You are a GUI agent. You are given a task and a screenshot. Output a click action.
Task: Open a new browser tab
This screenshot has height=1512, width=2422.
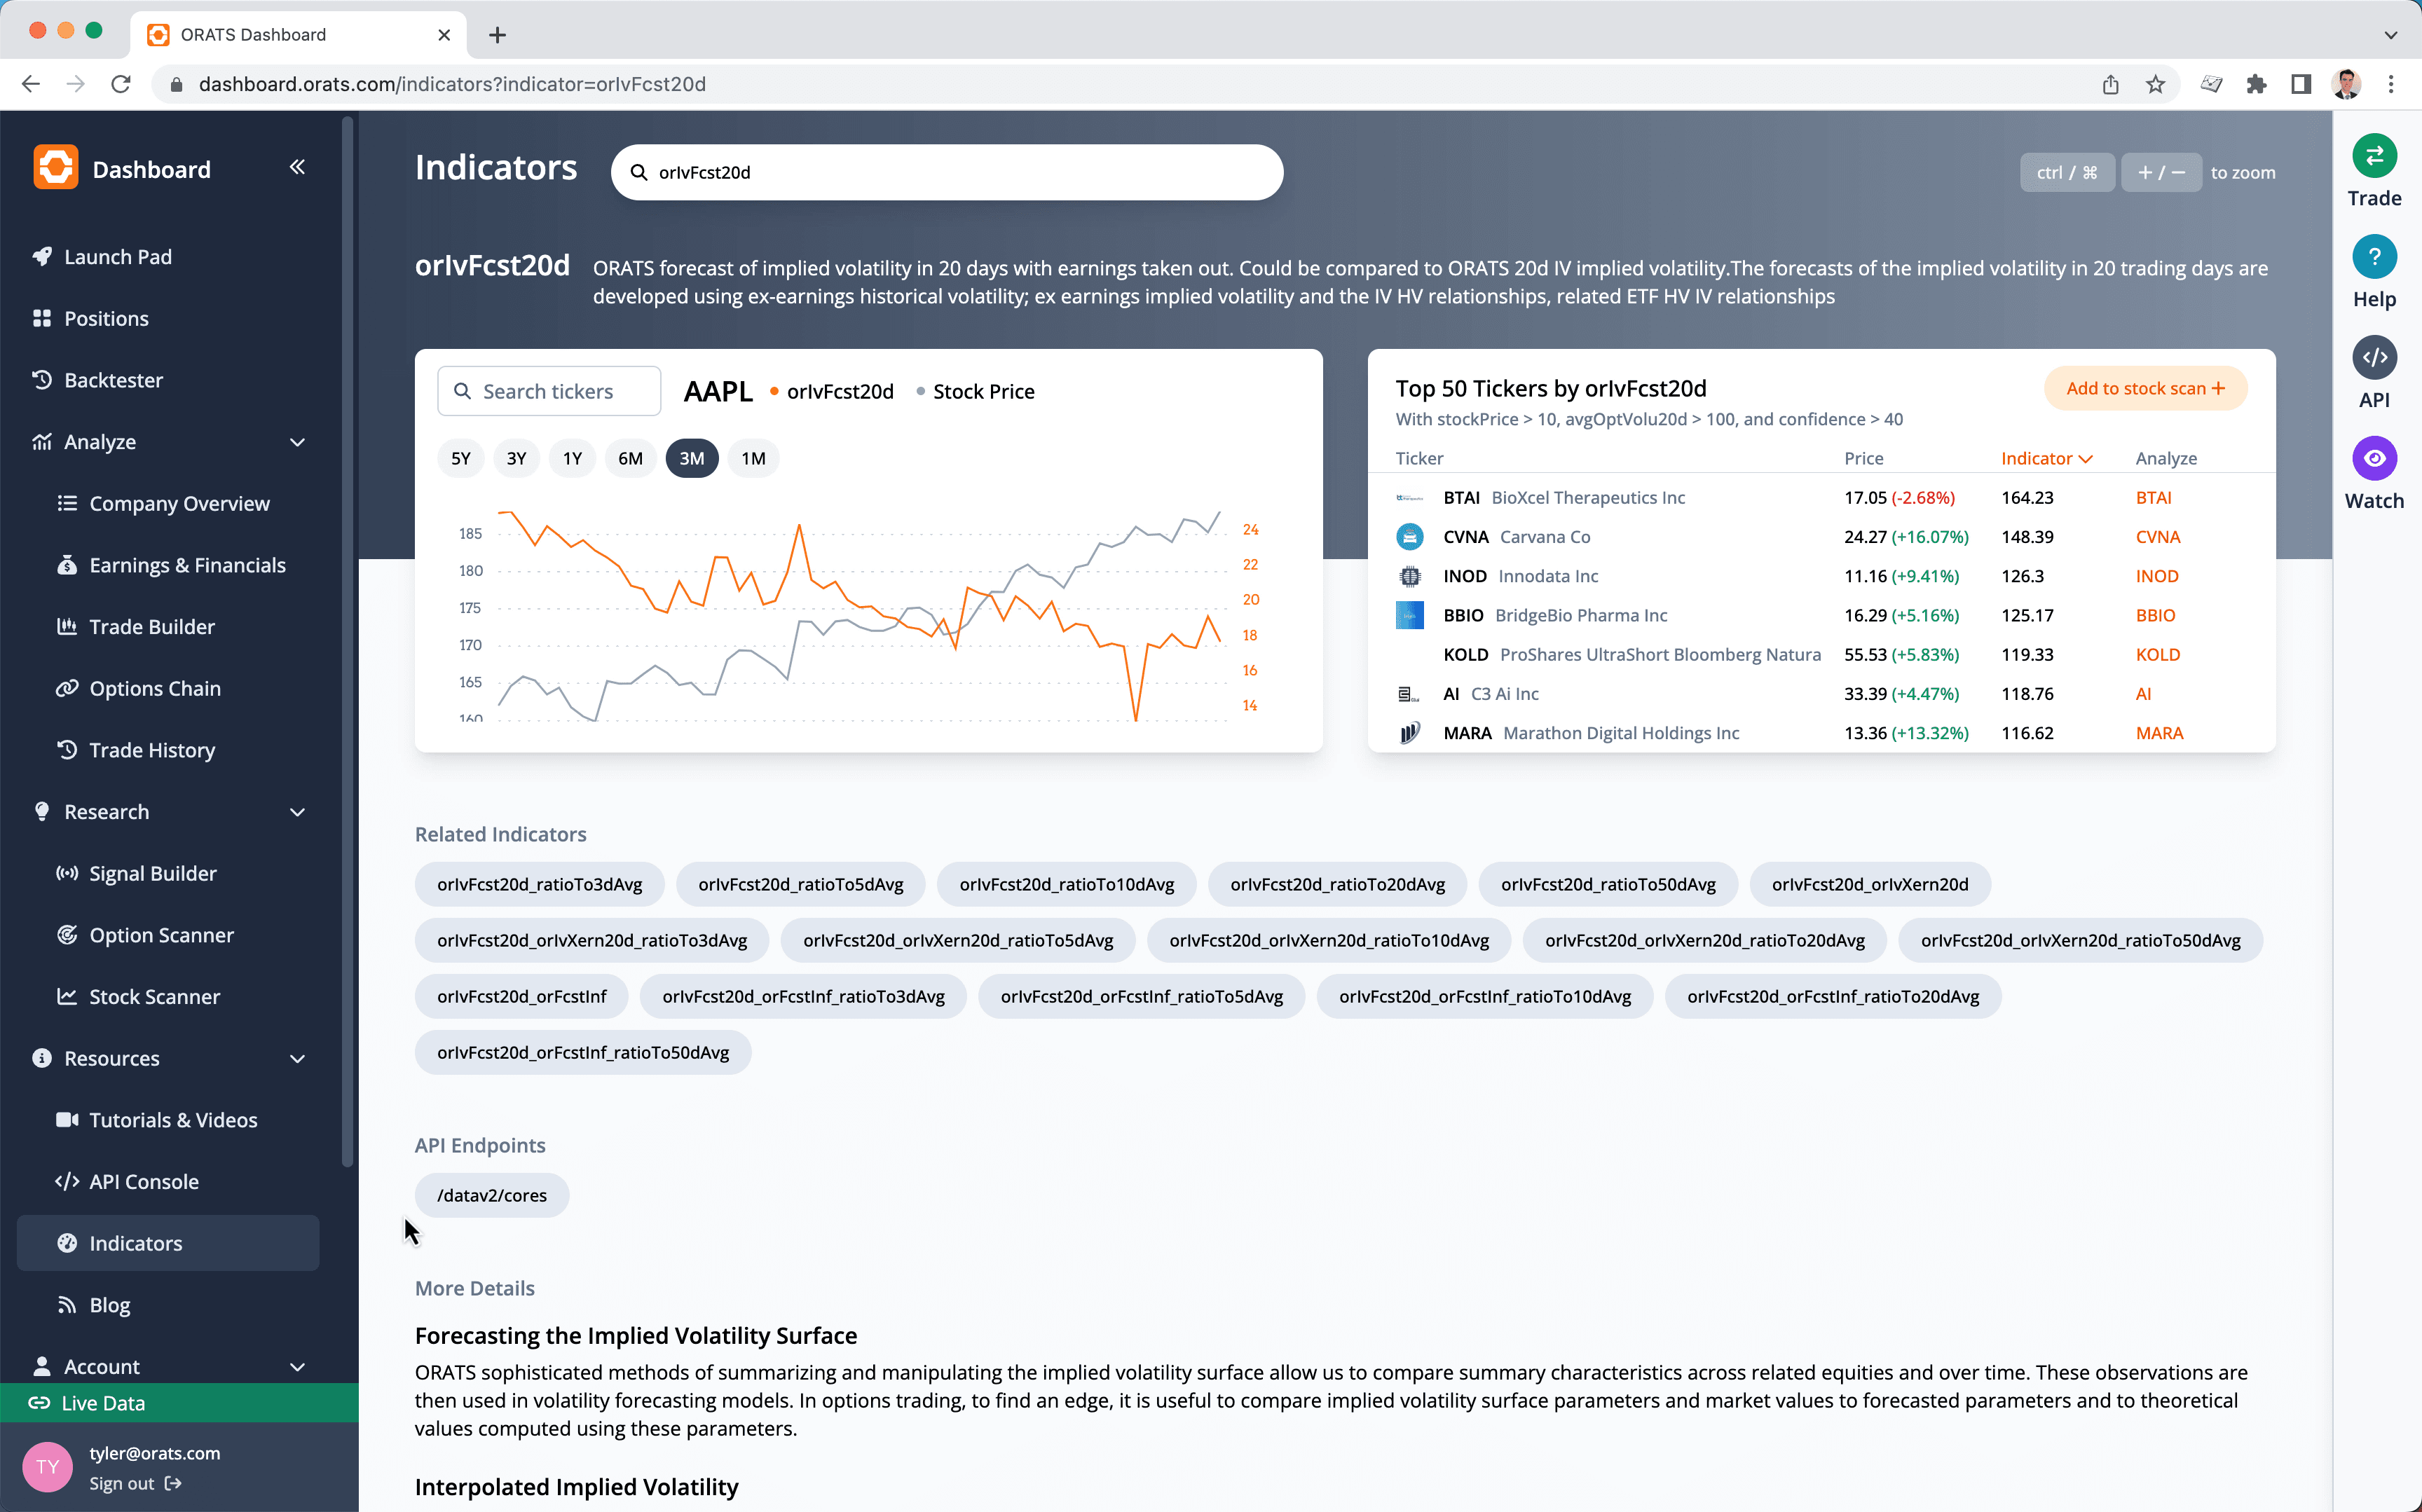coord(497,35)
